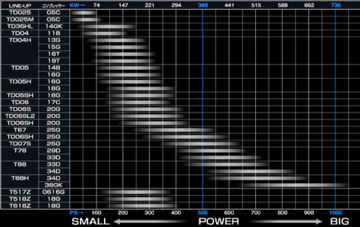Click the 0616G compressor cell
Image resolution: width=360 pixels, height=227 pixels.
coord(53,192)
